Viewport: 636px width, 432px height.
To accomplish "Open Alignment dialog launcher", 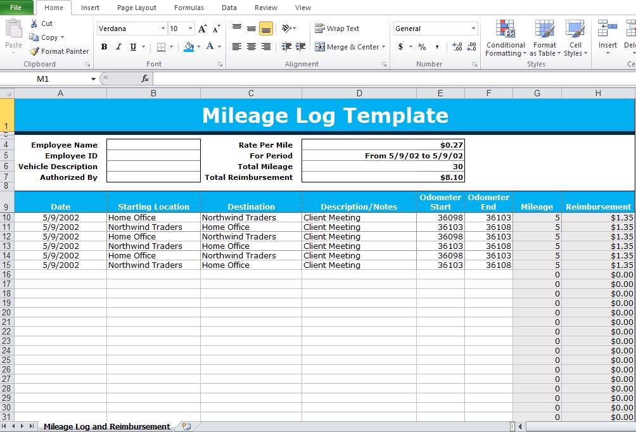I will pos(384,65).
